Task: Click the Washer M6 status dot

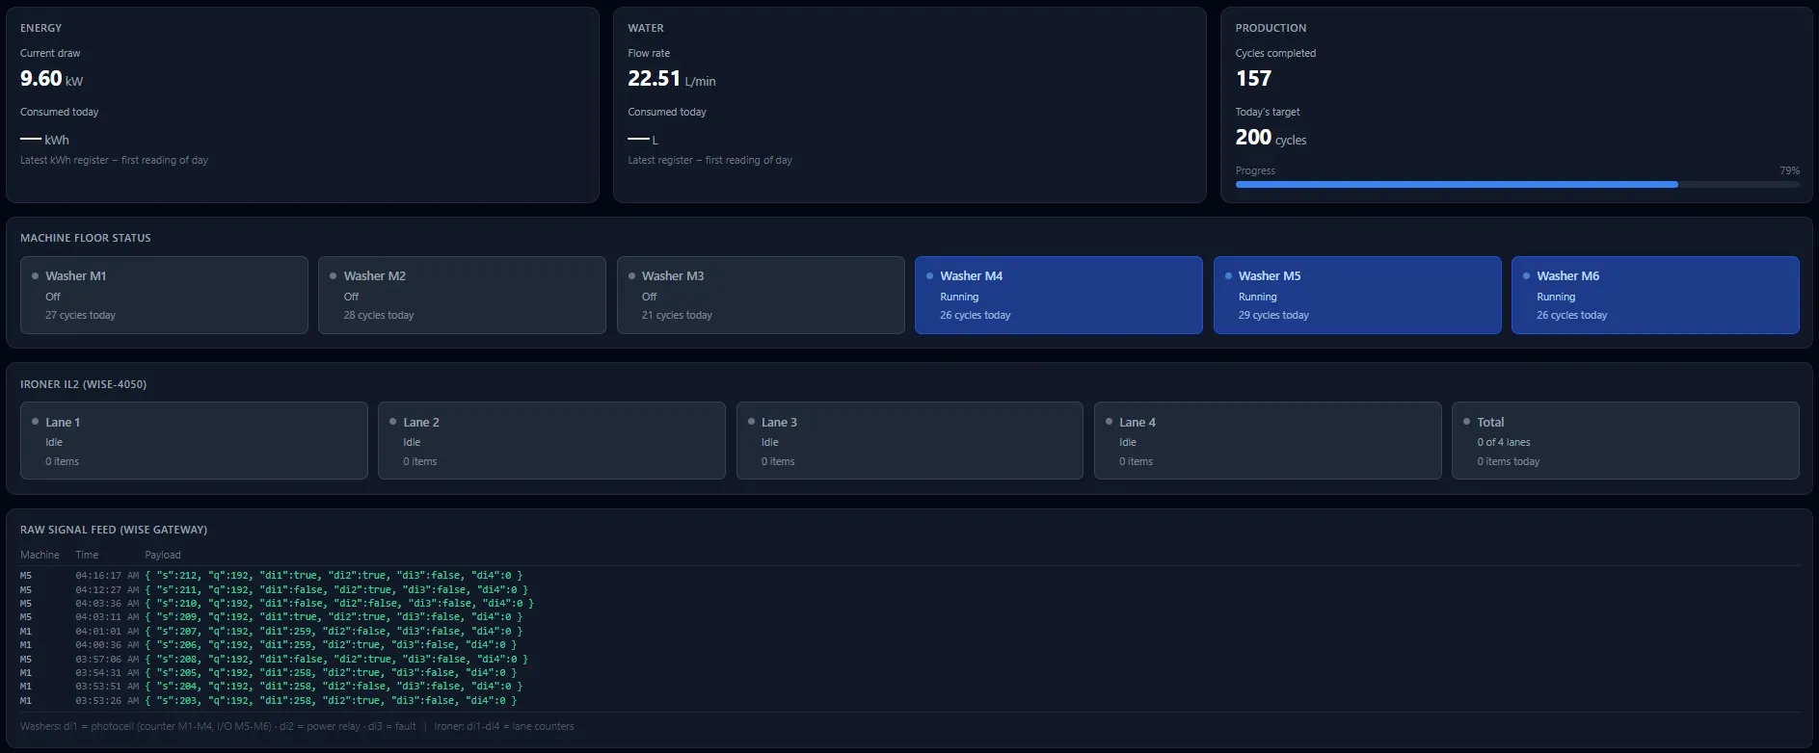Action: (1527, 276)
